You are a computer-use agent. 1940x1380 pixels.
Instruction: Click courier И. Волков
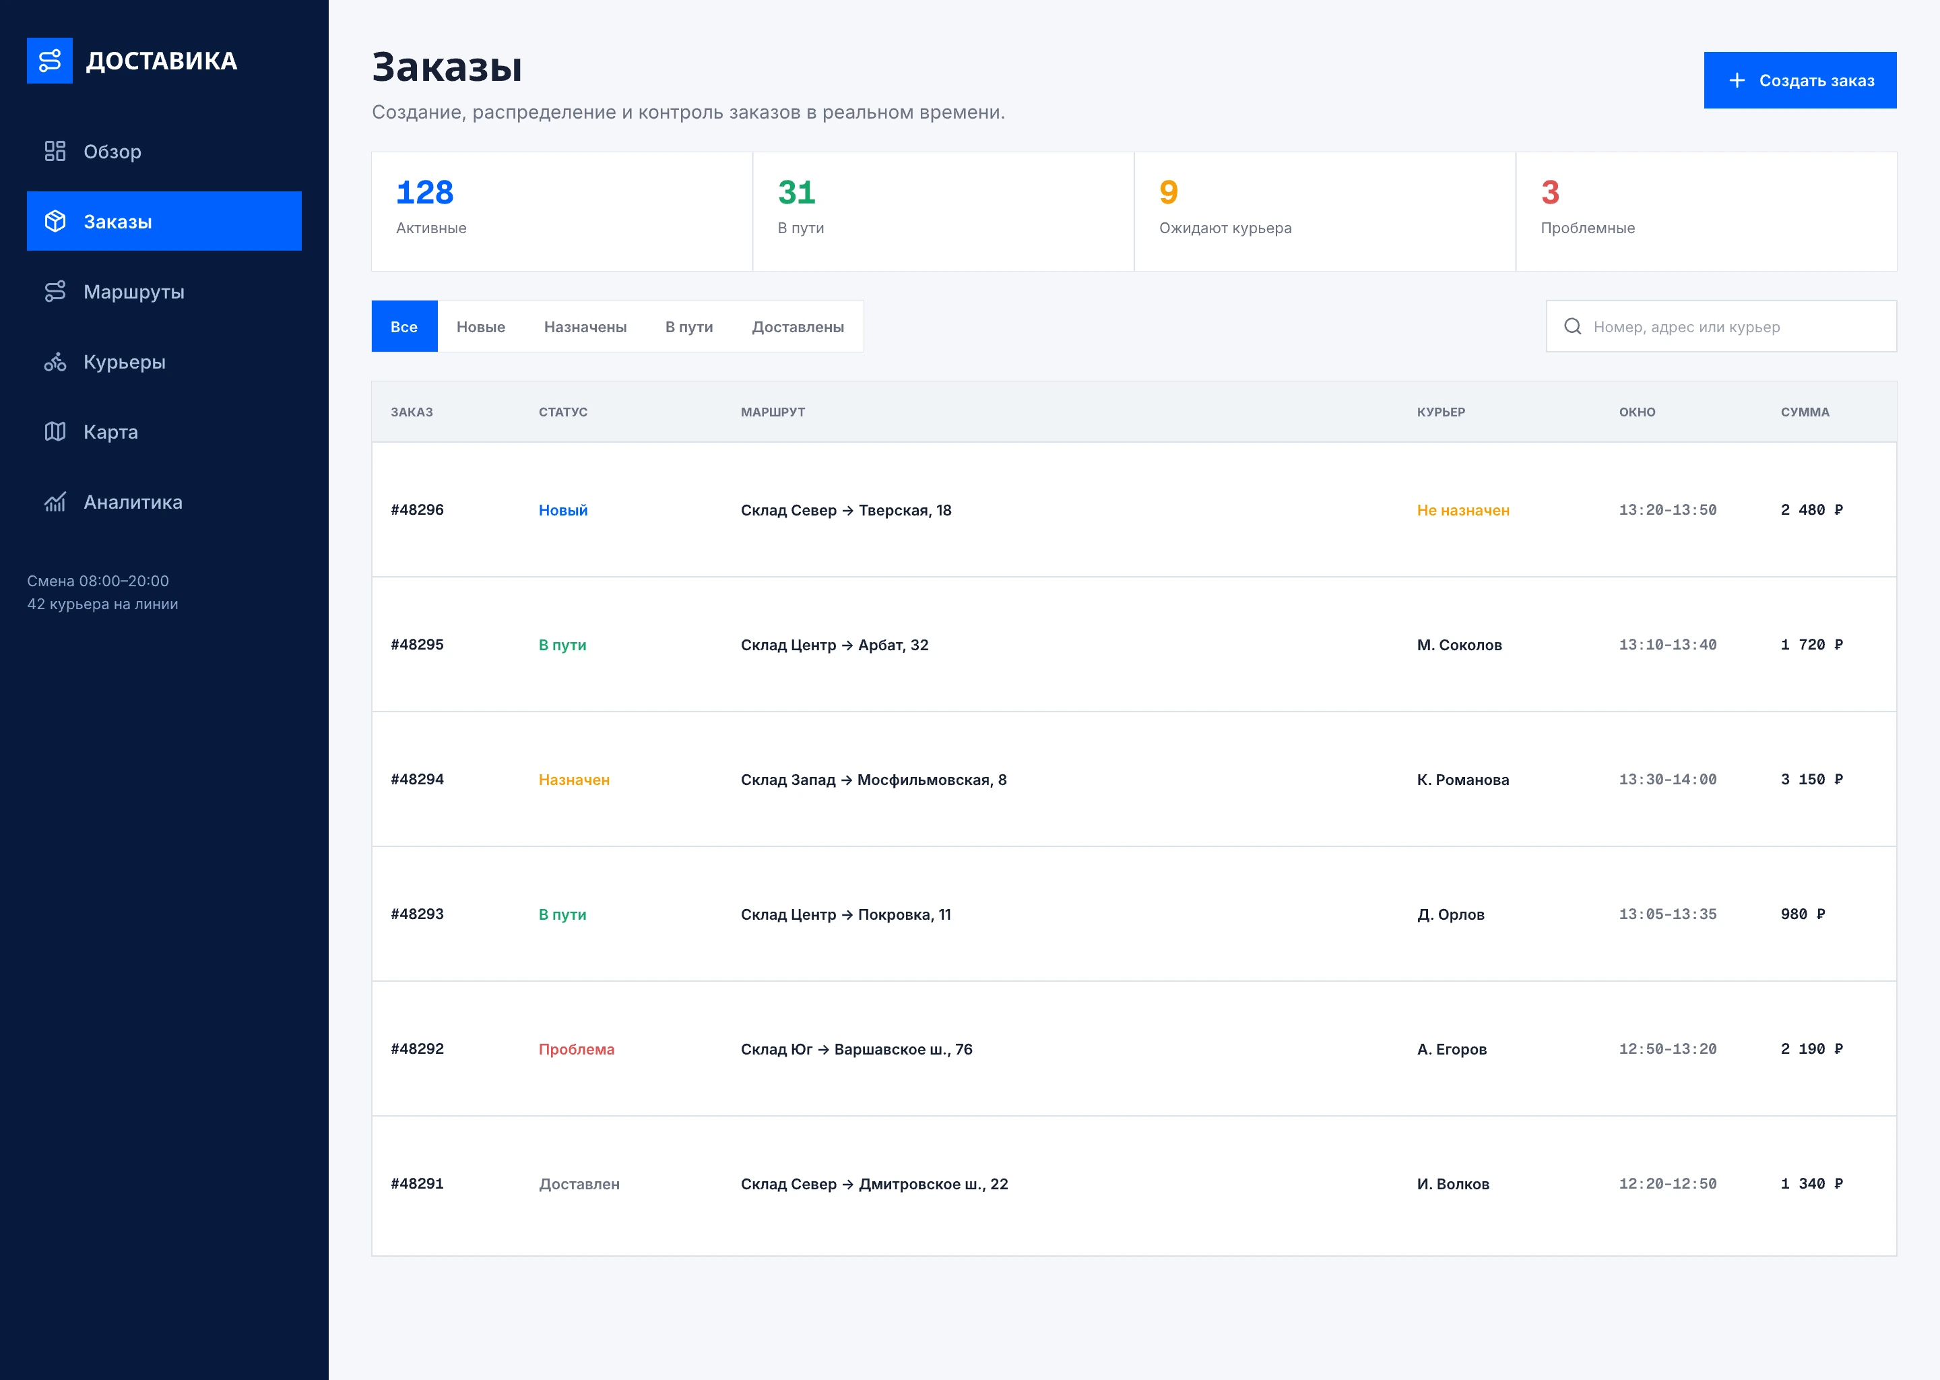[x=1452, y=1184]
